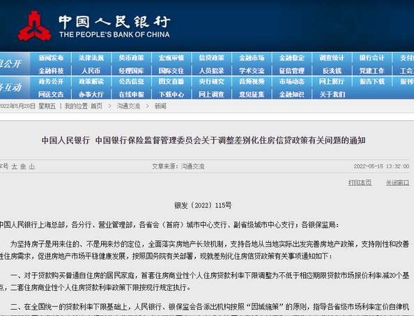Select 市场动态 in the navigation
414x316 pixels.
(x=292, y=81)
